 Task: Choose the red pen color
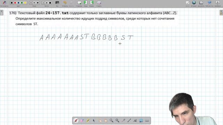pos(15,3)
